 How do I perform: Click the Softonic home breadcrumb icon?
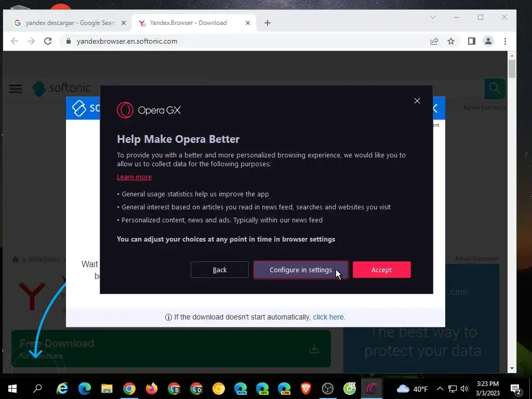pyautogui.click(x=15, y=260)
